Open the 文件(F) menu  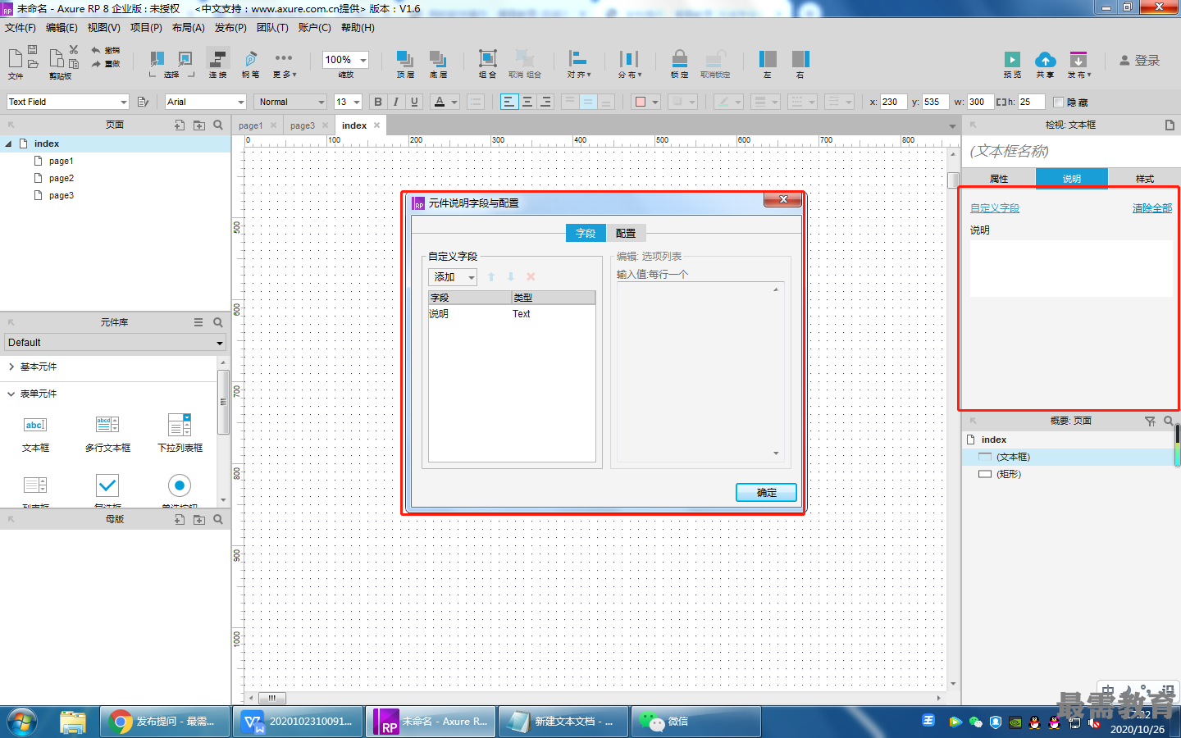pos(21,28)
